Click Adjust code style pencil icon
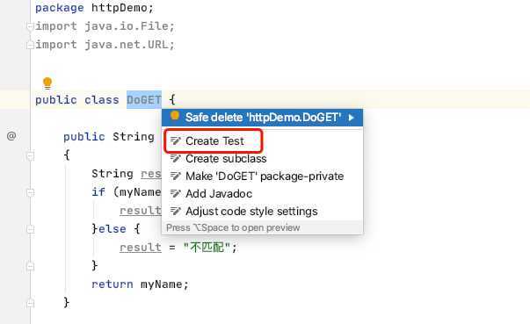 click(x=176, y=212)
